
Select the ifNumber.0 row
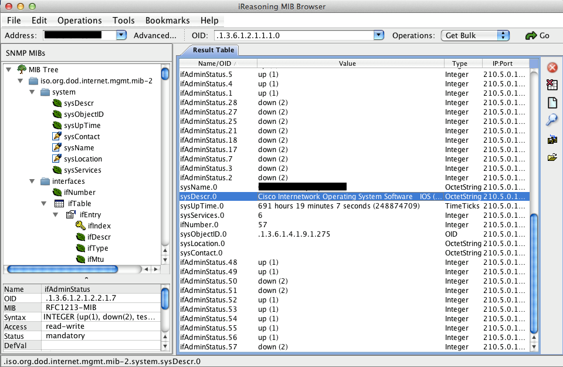pos(354,225)
